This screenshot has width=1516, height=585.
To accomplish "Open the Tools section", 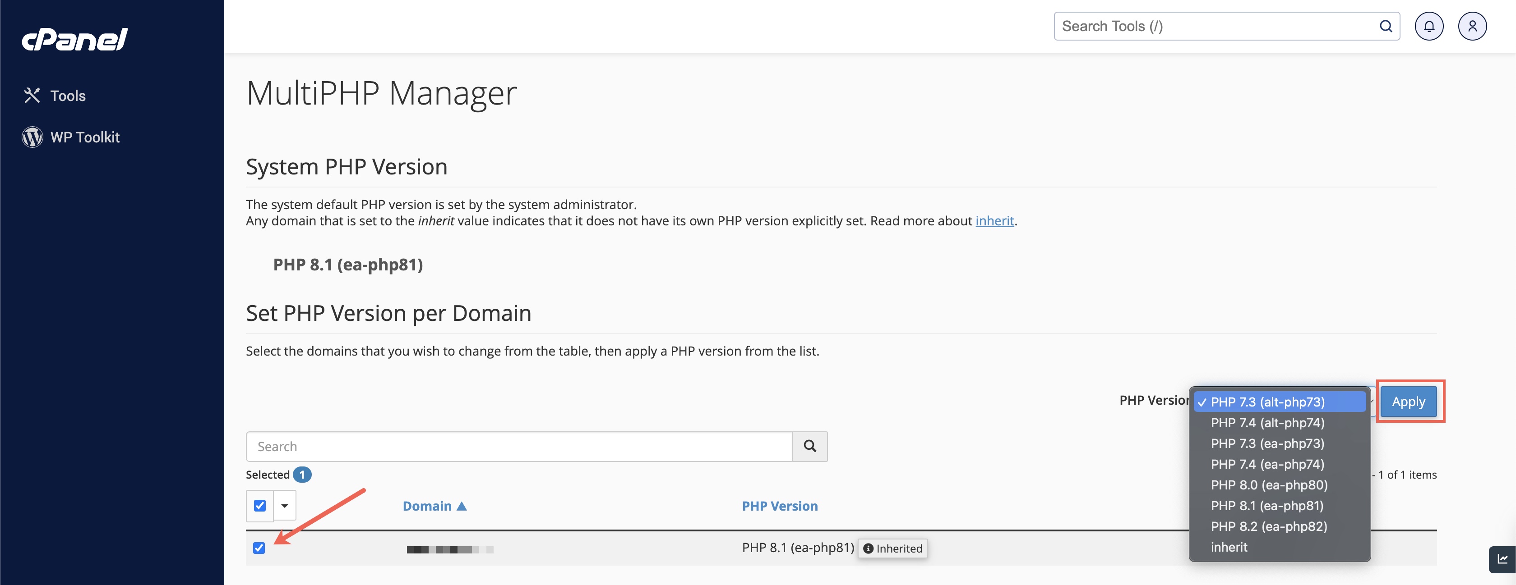I will [x=68, y=95].
